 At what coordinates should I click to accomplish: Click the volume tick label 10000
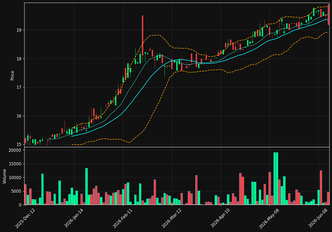pyautogui.click(x=15, y=178)
